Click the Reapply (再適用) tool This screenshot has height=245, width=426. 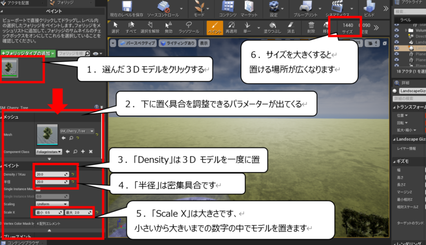click(232, 28)
